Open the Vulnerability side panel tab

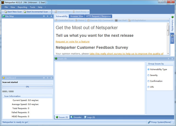point(172,24)
